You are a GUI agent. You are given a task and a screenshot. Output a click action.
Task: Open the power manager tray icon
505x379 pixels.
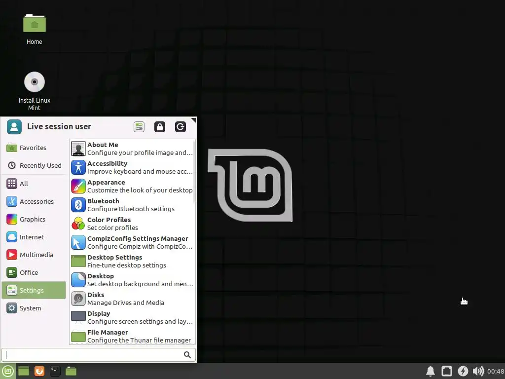(463, 371)
